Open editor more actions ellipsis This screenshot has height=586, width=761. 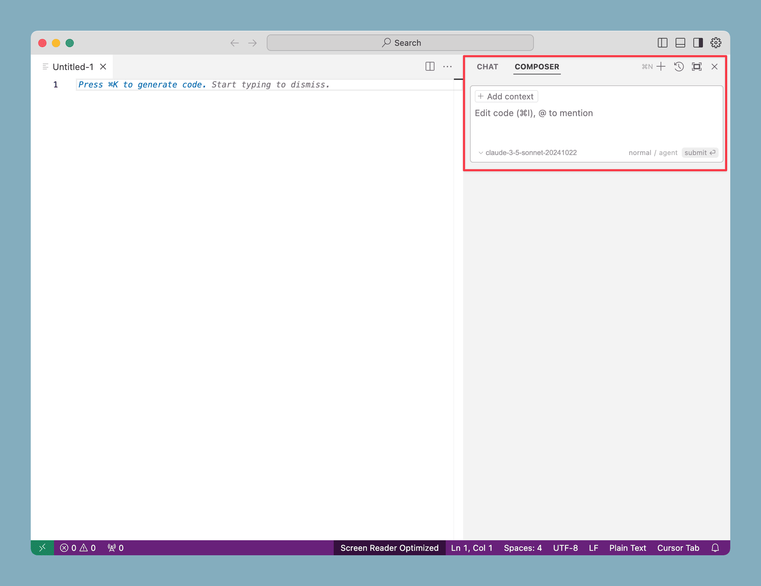click(447, 67)
